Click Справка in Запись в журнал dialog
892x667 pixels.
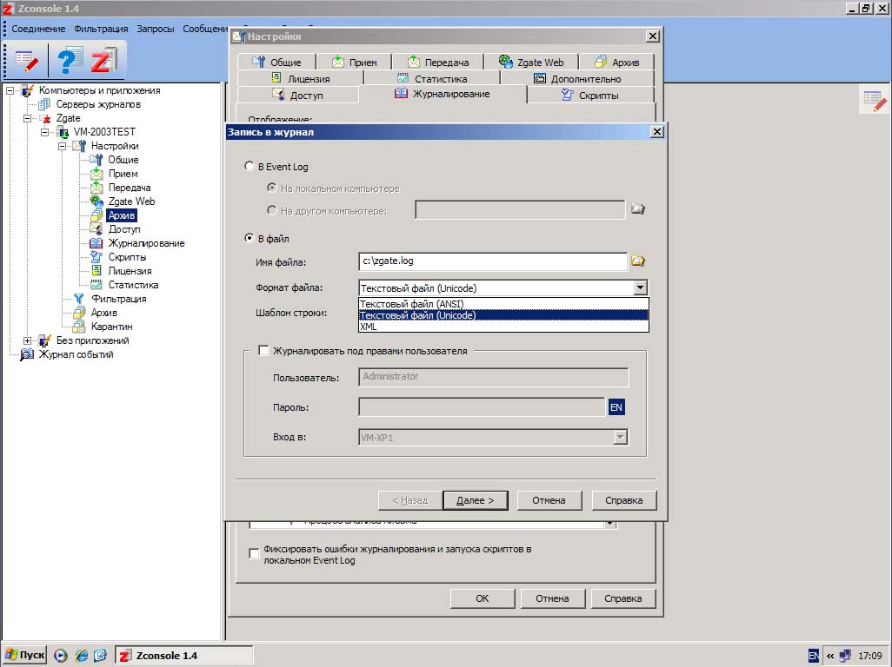pos(624,500)
